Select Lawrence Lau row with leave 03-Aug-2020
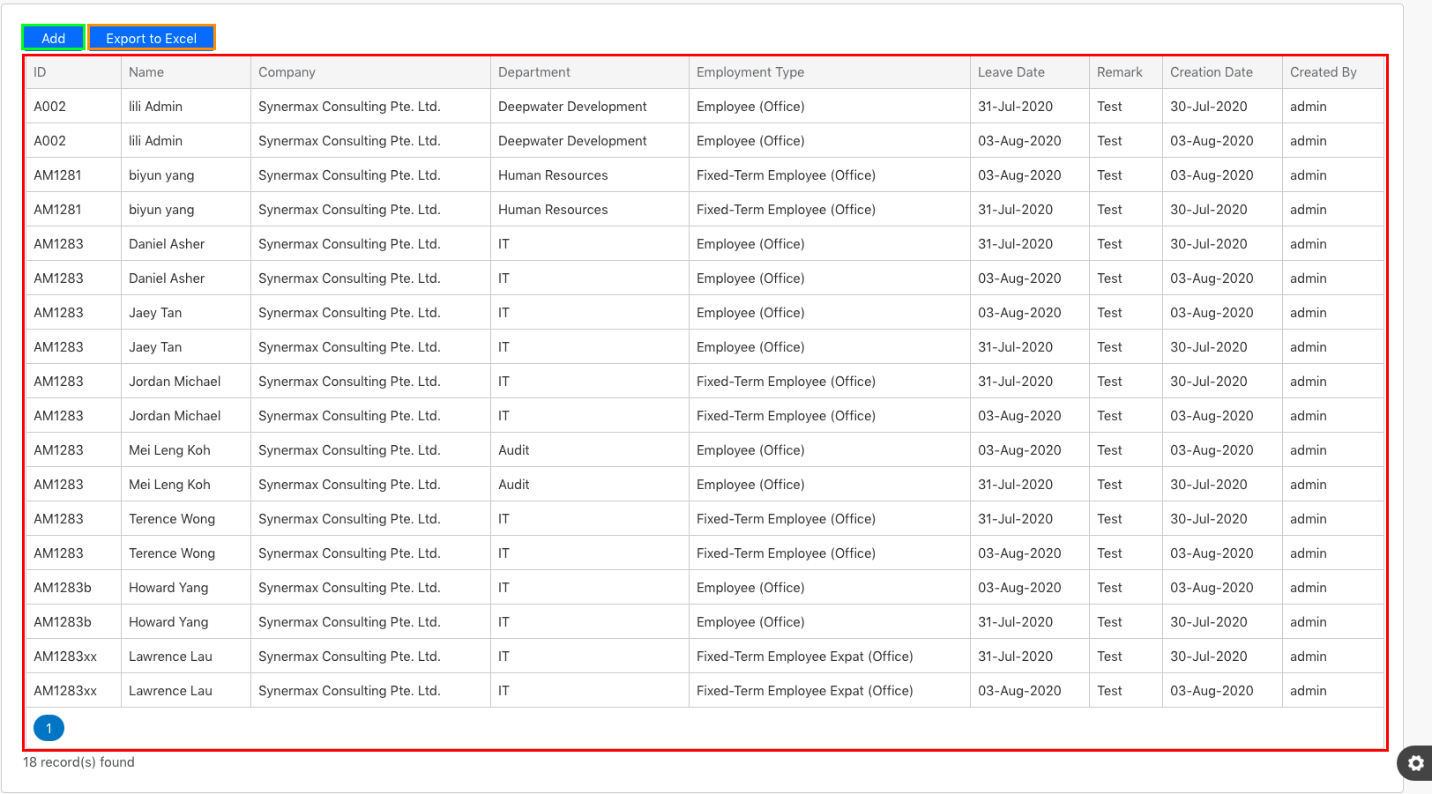This screenshot has width=1432, height=794. (705, 691)
